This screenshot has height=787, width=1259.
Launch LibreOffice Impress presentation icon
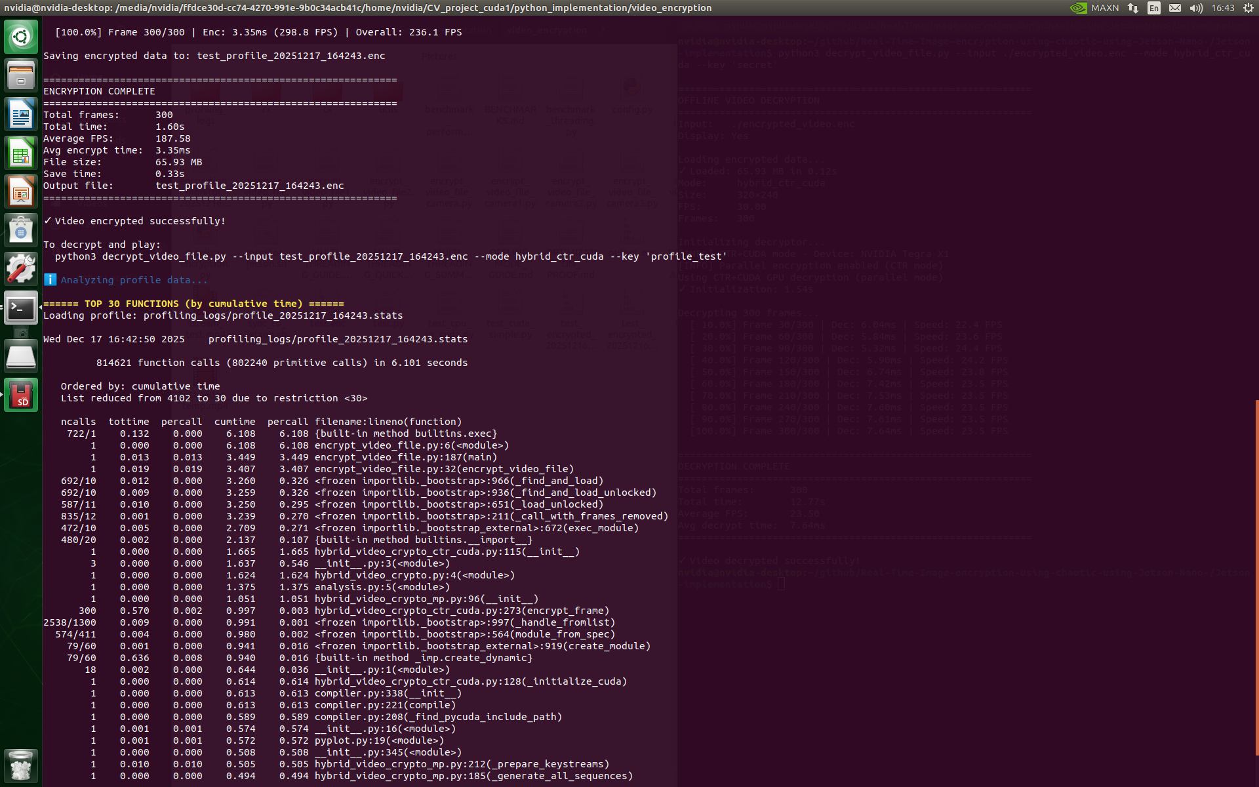click(21, 192)
